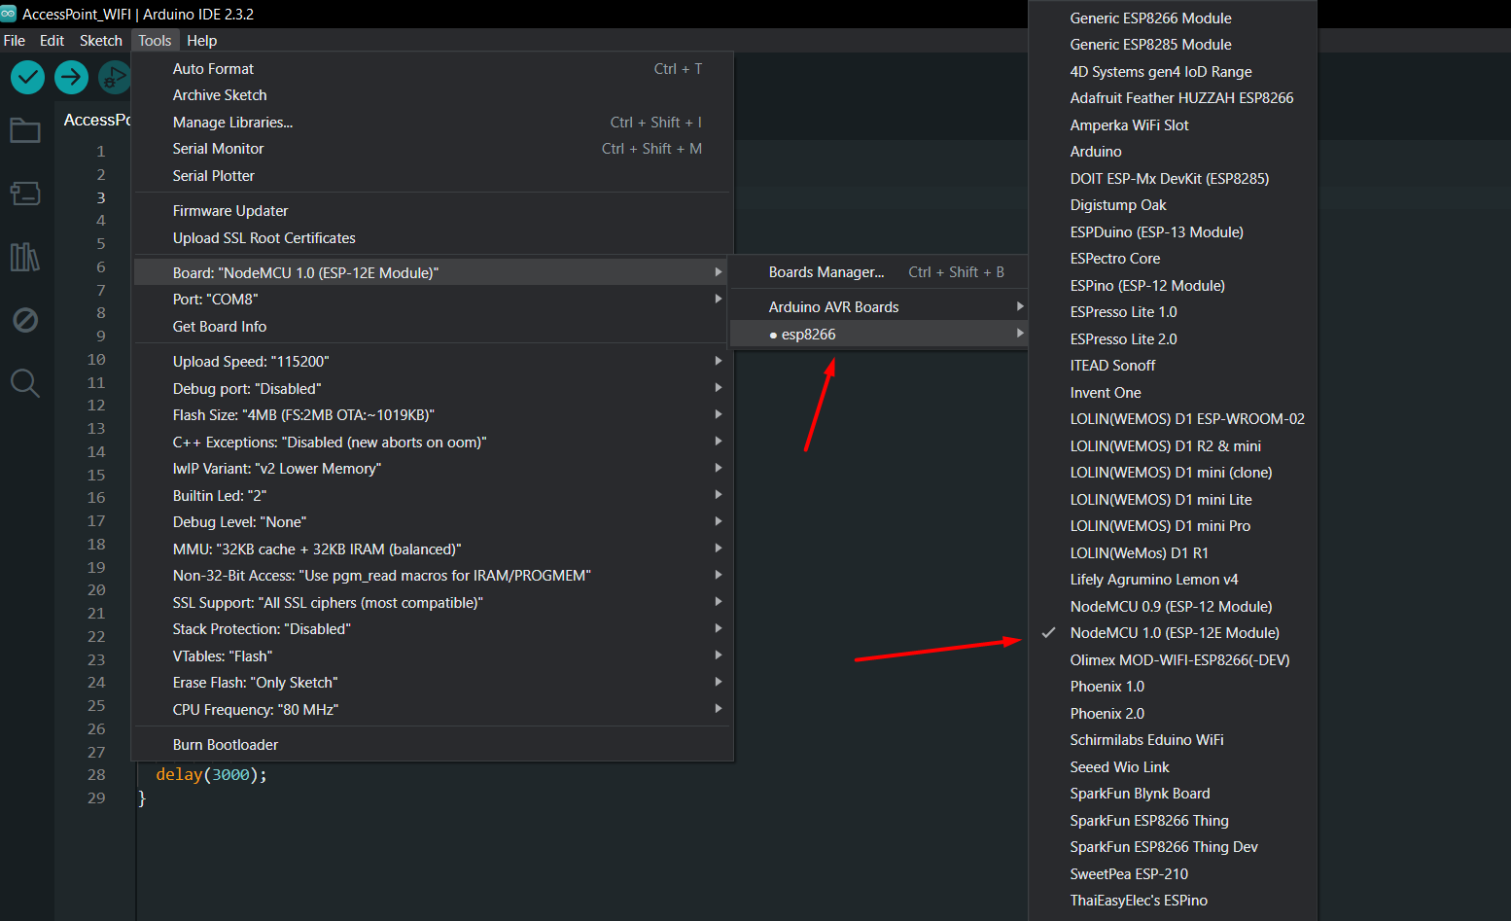Click Boards Manager... entry
The height and width of the screenshot is (921, 1511).
826,272
